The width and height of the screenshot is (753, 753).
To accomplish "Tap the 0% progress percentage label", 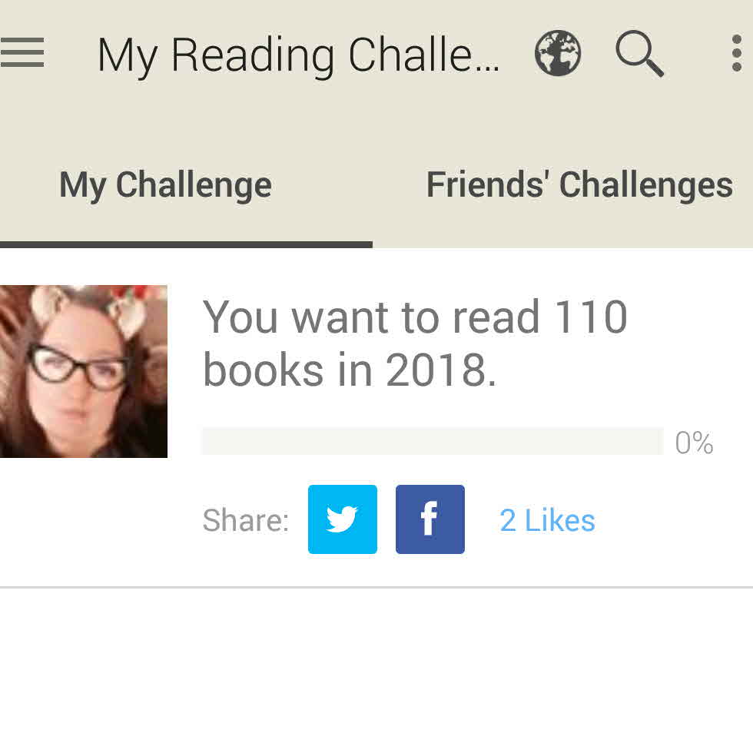I will point(694,443).
